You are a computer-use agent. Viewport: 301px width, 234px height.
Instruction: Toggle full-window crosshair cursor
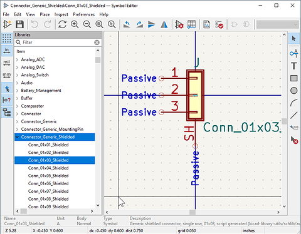pos(7,88)
